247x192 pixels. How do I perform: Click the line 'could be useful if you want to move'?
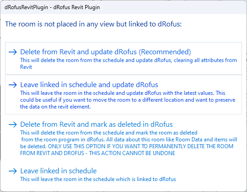click(128, 100)
